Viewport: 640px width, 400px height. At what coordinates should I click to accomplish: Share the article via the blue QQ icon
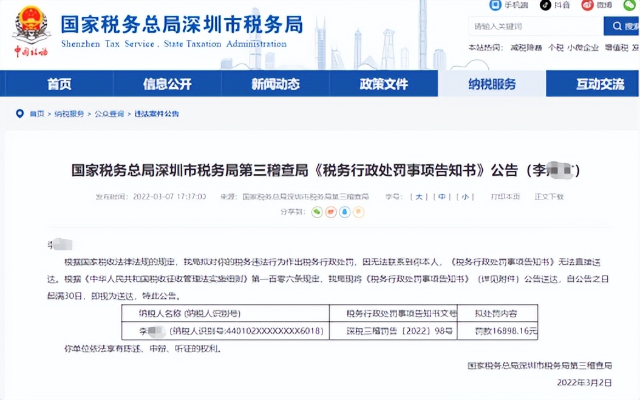click(x=344, y=212)
